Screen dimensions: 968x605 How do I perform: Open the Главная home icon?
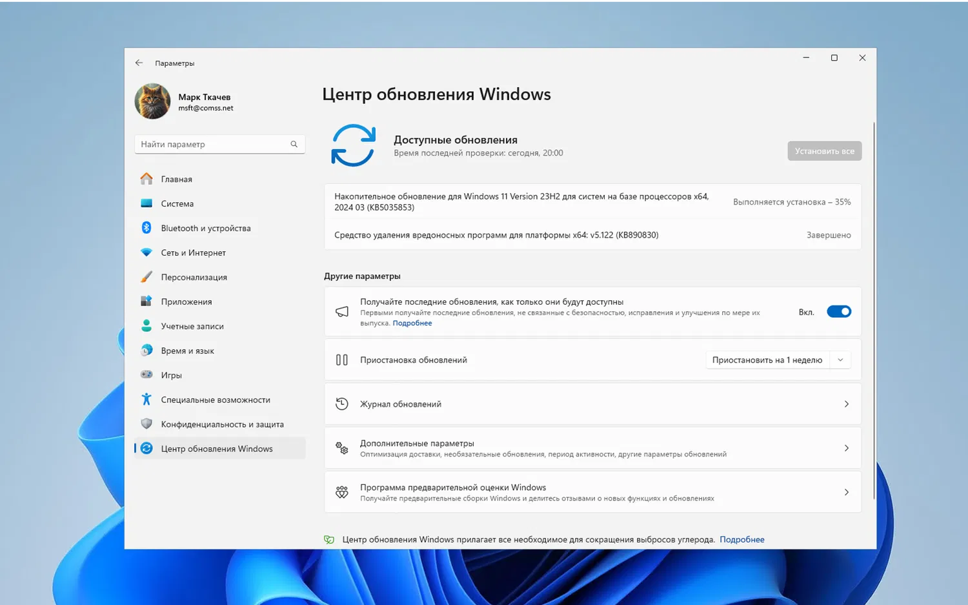click(x=146, y=179)
